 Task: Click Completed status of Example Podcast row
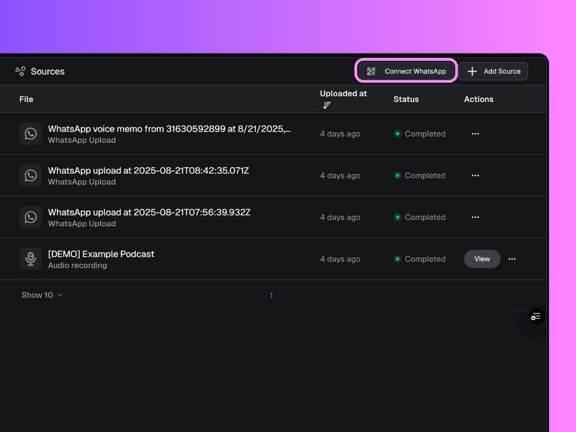tap(420, 259)
